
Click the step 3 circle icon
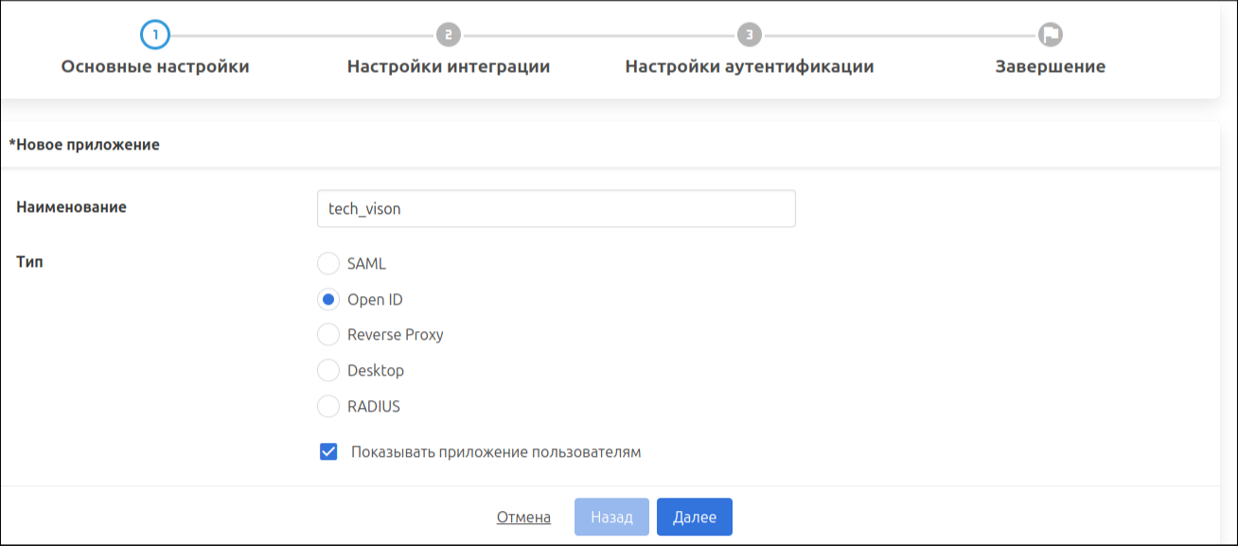[x=749, y=35]
